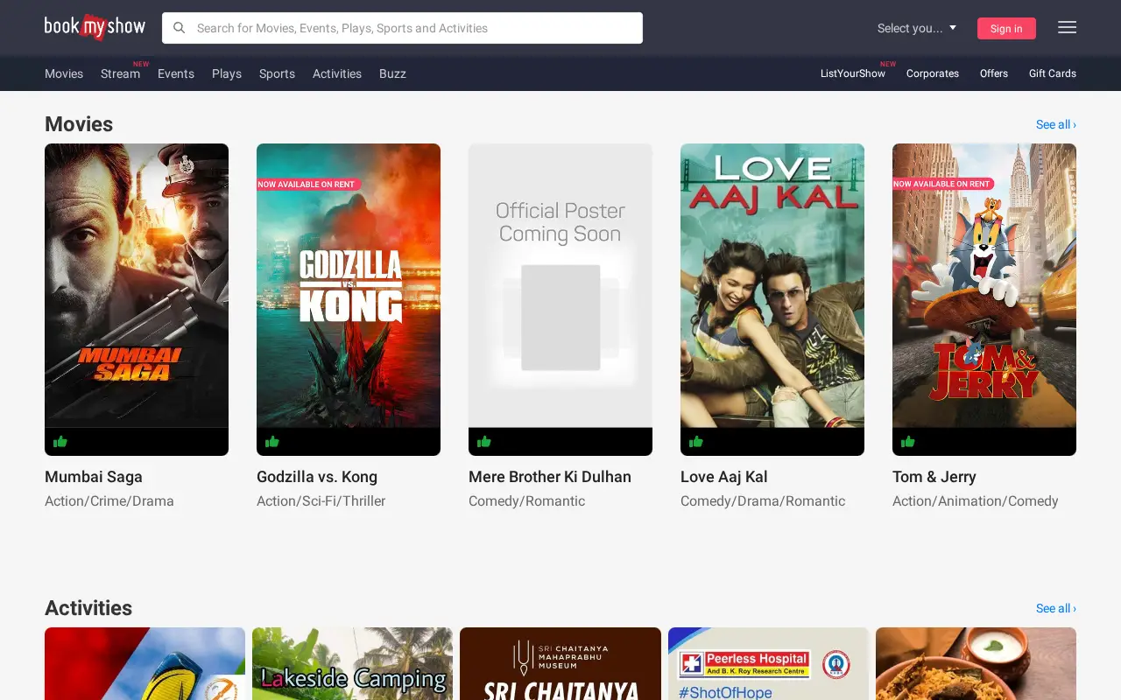
Task: Open the Plays nav tab
Action: pyautogui.click(x=227, y=73)
